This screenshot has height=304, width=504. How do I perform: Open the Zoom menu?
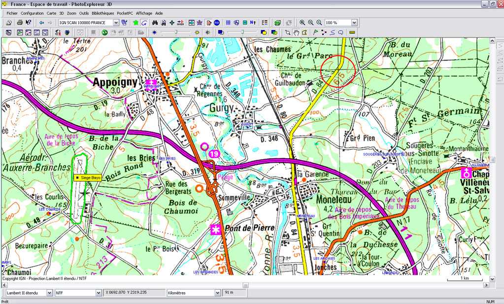(71, 13)
